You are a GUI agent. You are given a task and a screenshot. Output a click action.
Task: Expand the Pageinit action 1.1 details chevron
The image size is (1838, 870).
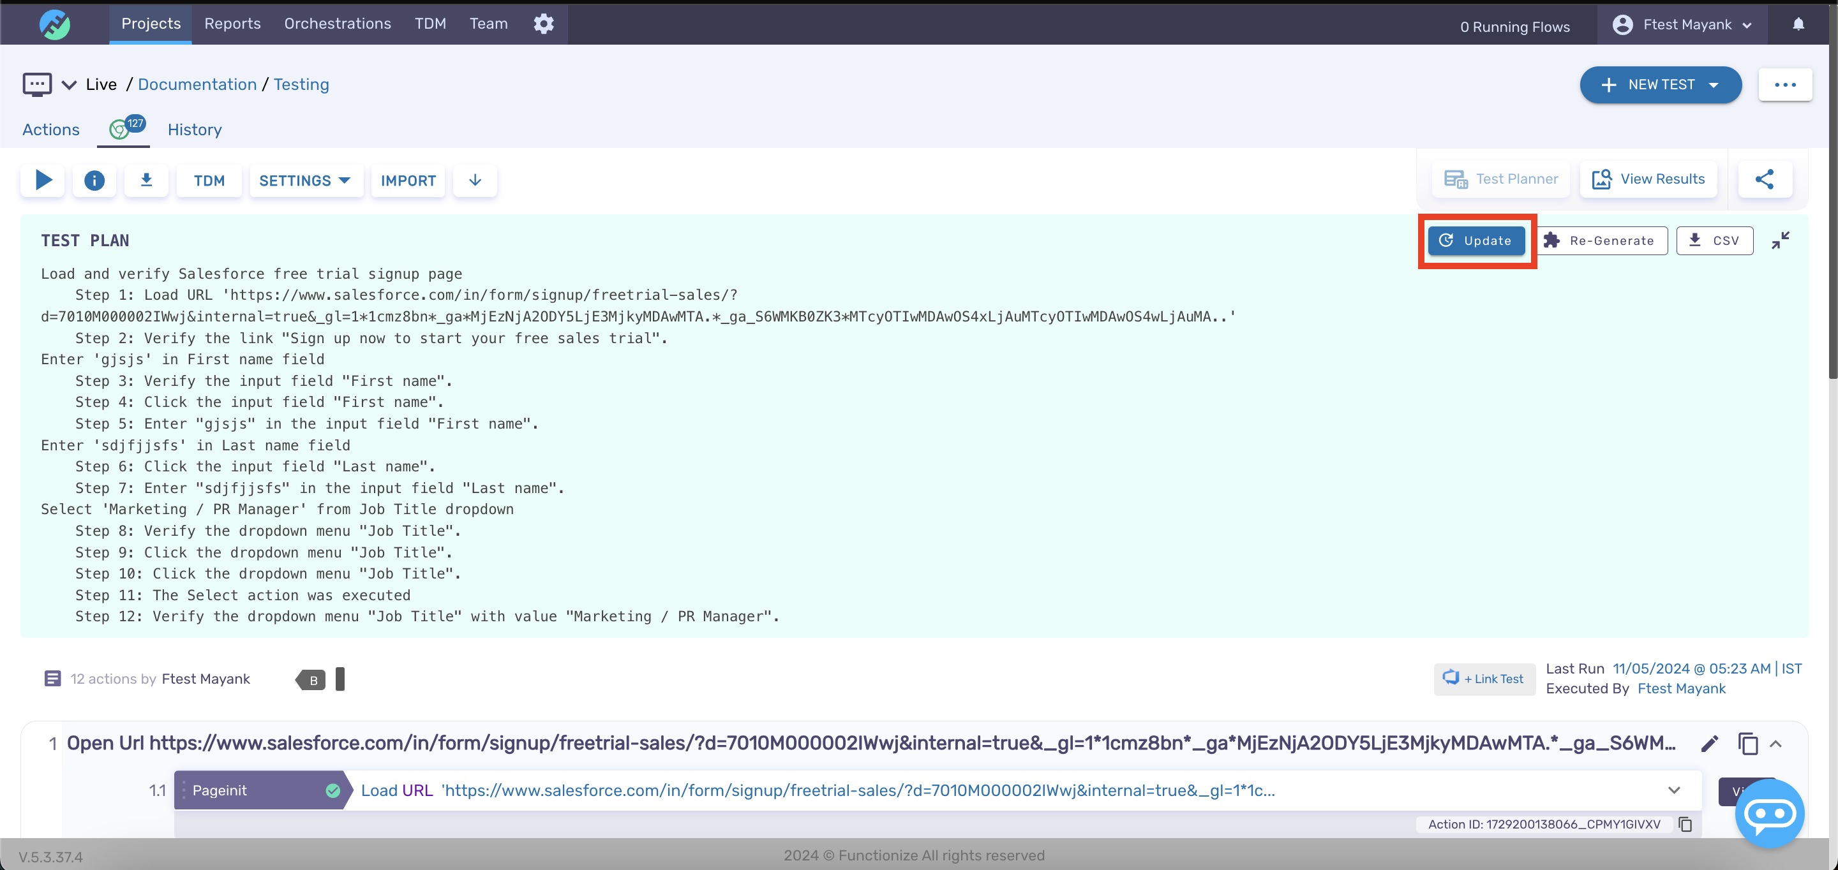click(1674, 790)
